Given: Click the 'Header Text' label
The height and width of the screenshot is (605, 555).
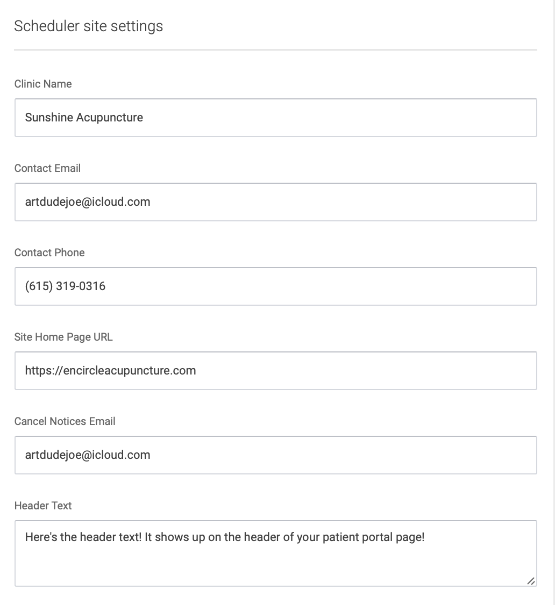Looking at the screenshot, I should [43, 506].
